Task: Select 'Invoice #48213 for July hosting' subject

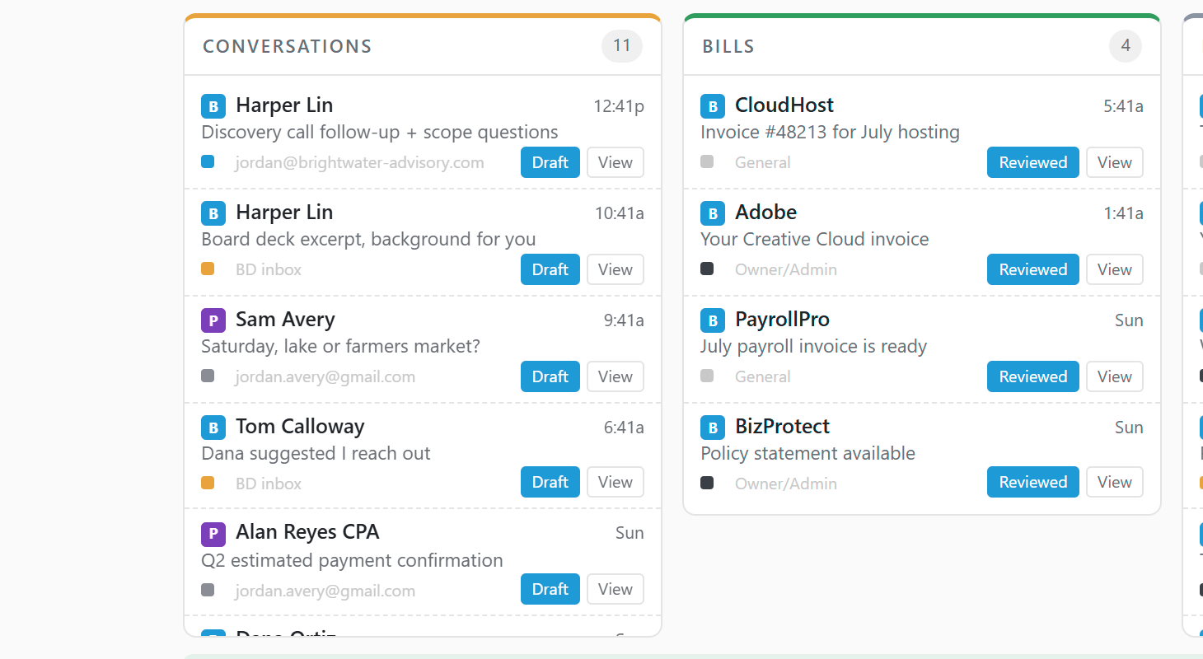Action: coord(830,132)
